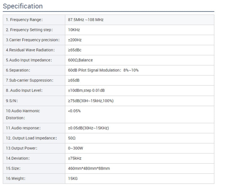Click the ±75kHz deviation value

tap(75, 158)
